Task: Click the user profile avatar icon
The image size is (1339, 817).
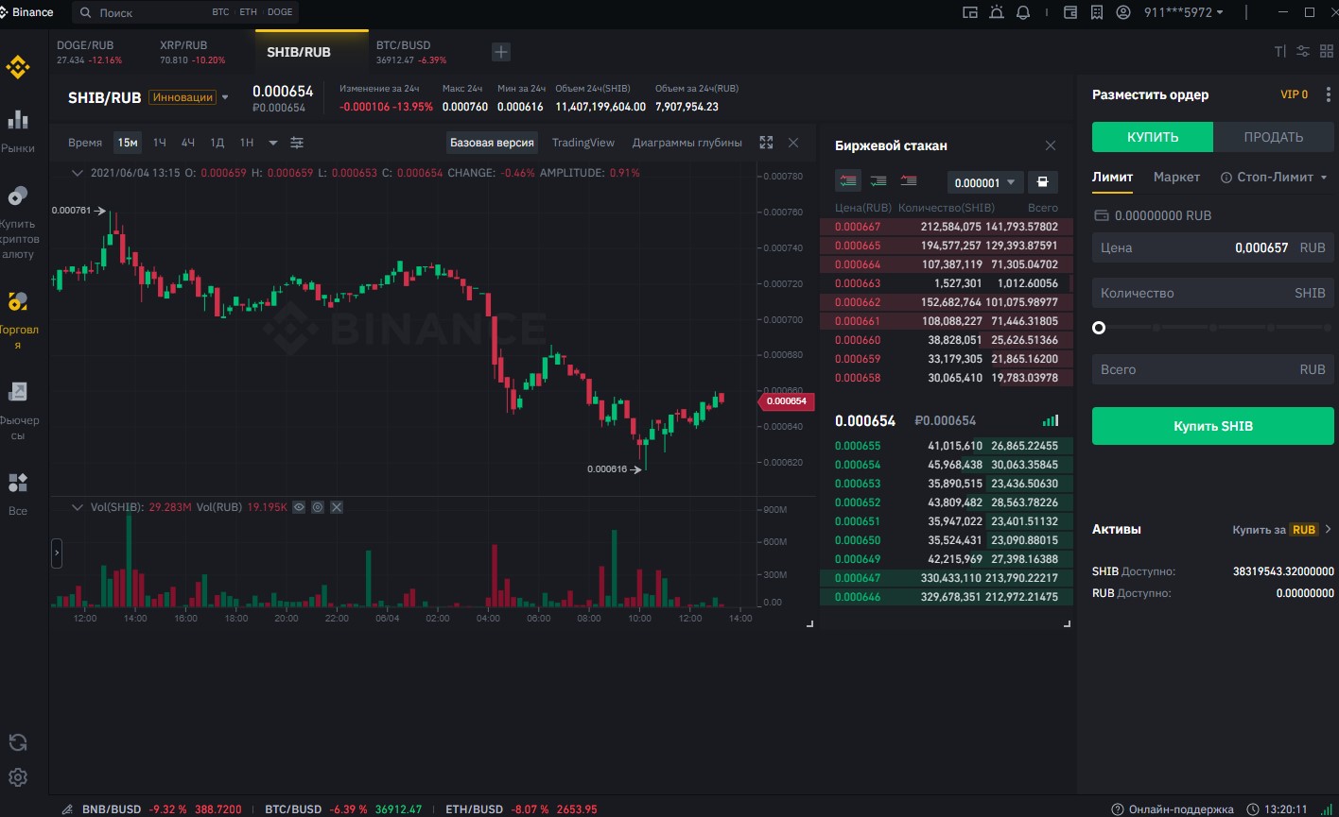Action: (x=1122, y=12)
